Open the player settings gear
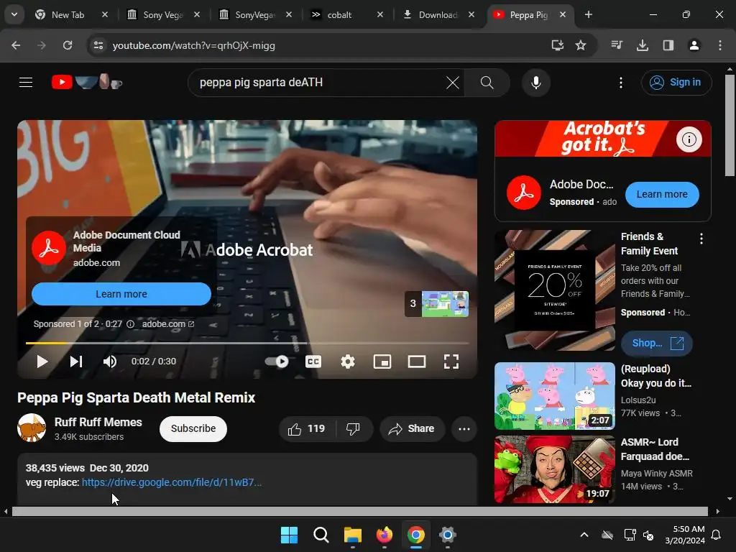This screenshot has height=552, width=736. pyautogui.click(x=347, y=362)
